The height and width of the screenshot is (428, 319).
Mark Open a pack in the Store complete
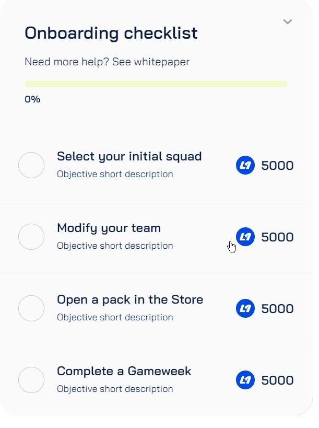31,309
